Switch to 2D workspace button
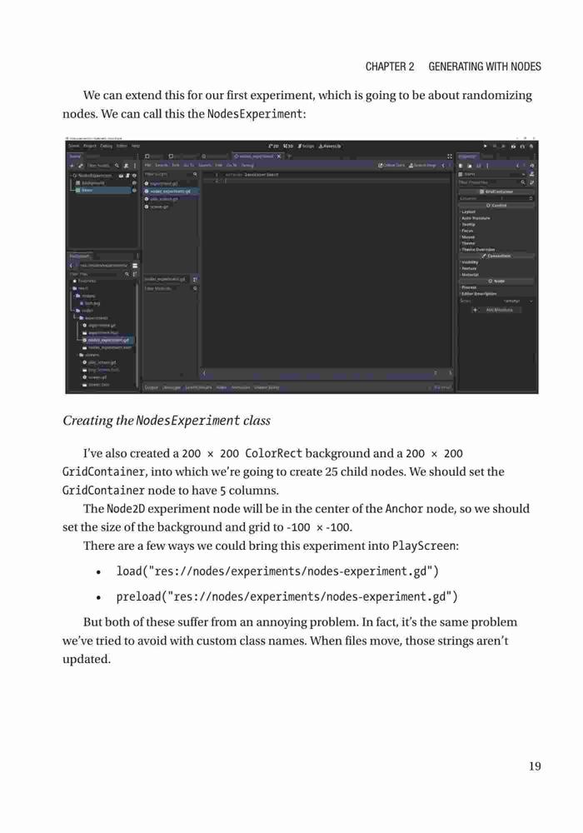Viewport: 583px width, 833px height. 273,146
